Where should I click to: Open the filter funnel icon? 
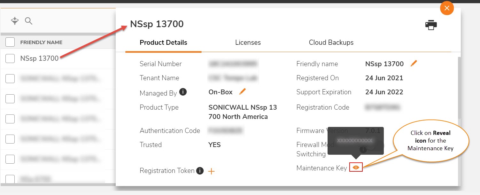click(15, 21)
